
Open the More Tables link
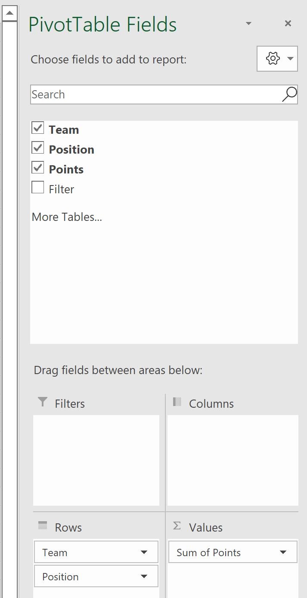tap(67, 217)
